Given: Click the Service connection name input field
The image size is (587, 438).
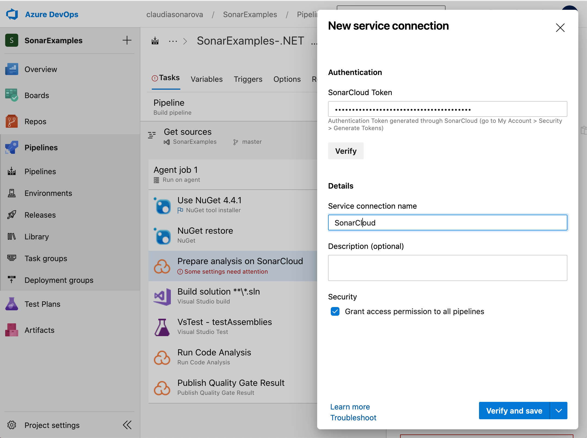Looking at the screenshot, I should click(447, 223).
